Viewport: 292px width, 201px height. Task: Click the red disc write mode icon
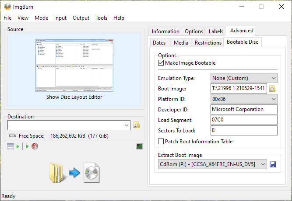point(35,146)
